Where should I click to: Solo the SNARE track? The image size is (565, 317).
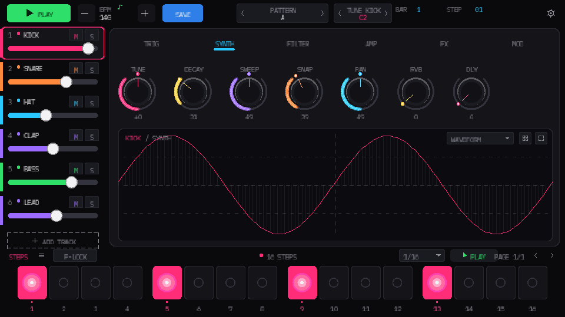coord(92,69)
